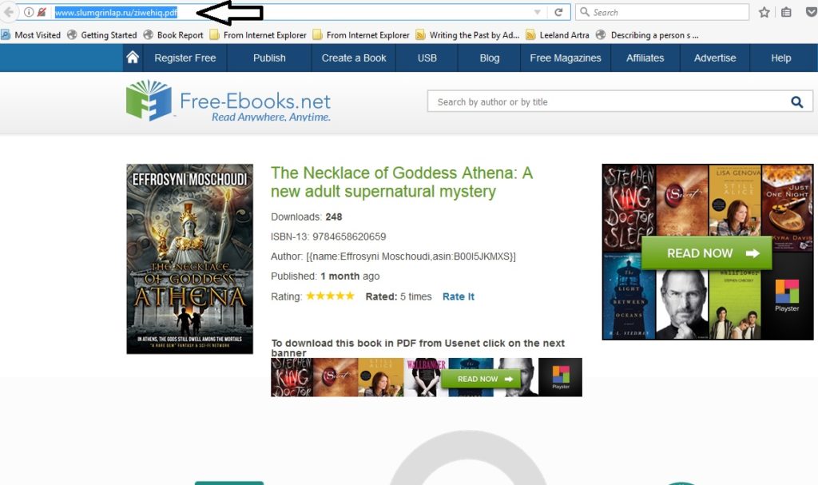Expand the address bar history dropdown
Viewport: 818px width, 485px height.
click(538, 12)
